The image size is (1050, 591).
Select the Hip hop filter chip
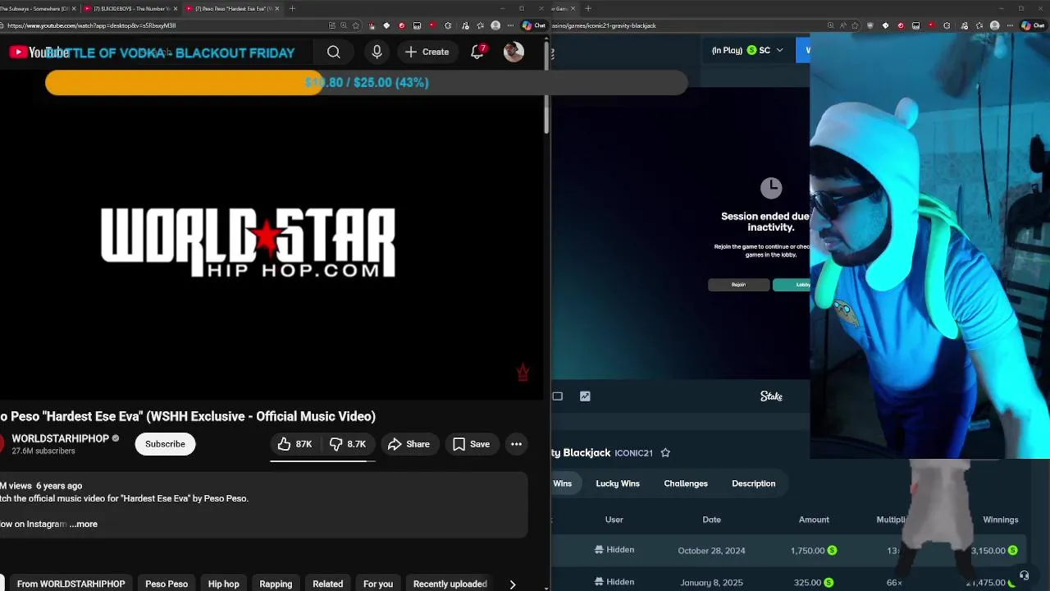tap(223, 584)
